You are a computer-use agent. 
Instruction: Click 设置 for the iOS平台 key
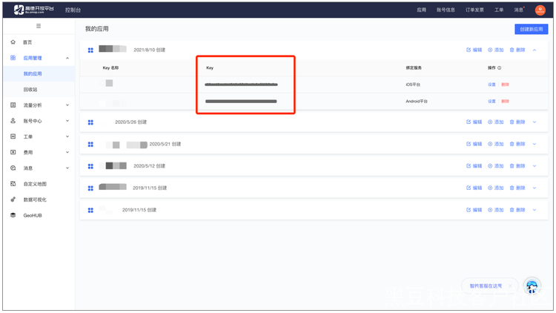click(492, 85)
